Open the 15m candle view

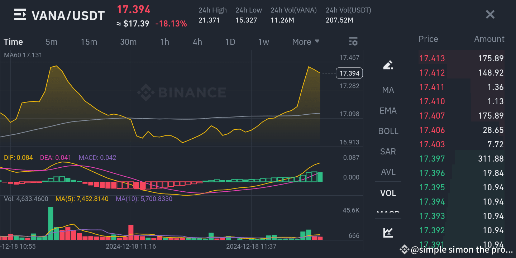(x=89, y=42)
